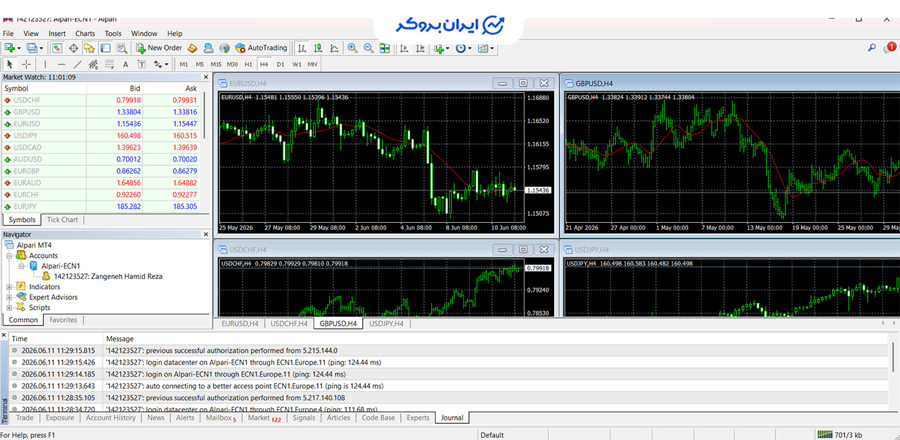Click the New Order button

click(x=159, y=48)
